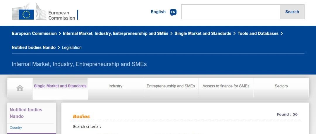Click the EN language speech-bubble icon
This screenshot has width=316, height=134.
[173, 12]
